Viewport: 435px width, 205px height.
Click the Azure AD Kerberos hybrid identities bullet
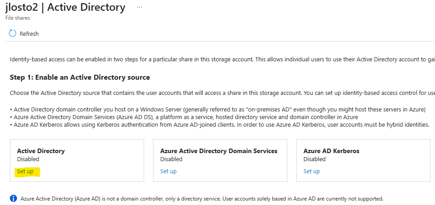(x=220, y=124)
